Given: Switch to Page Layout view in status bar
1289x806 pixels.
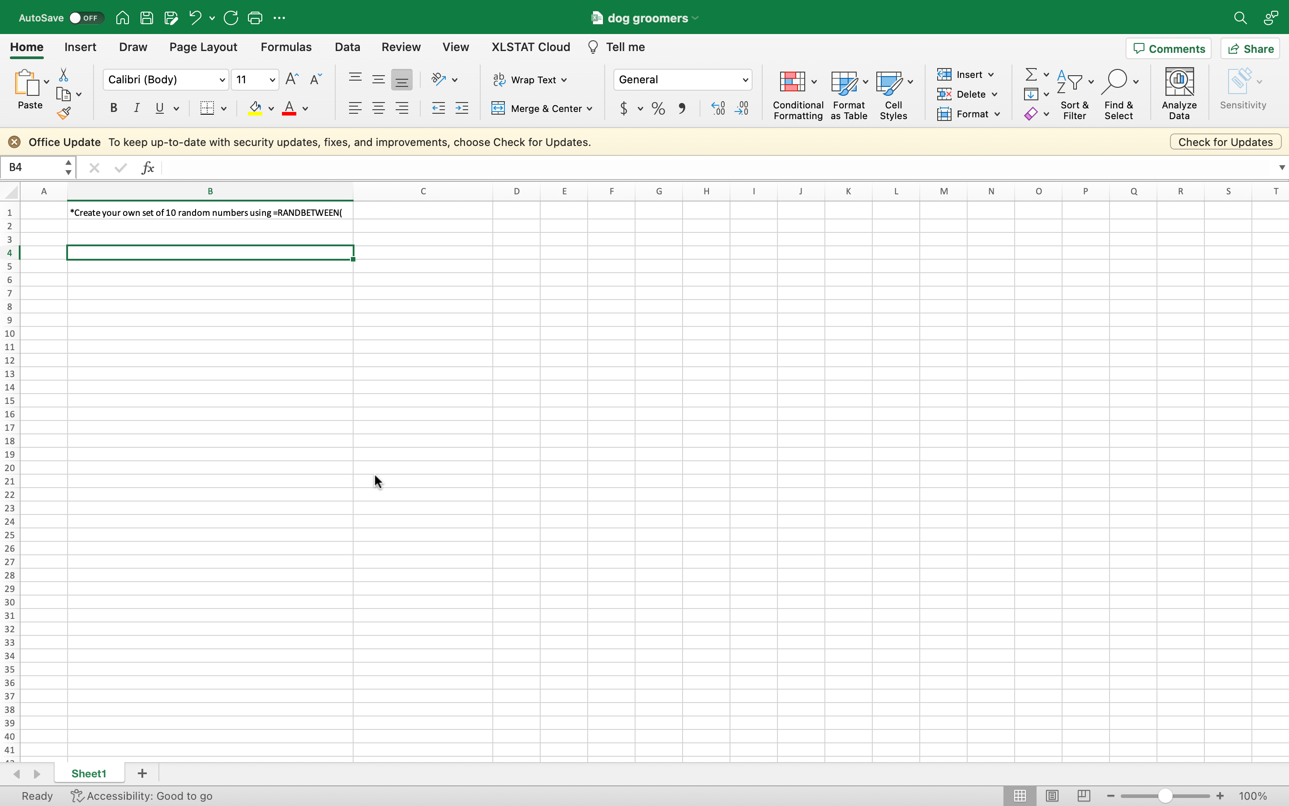Looking at the screenshot, I should [x=1052, y=796].
